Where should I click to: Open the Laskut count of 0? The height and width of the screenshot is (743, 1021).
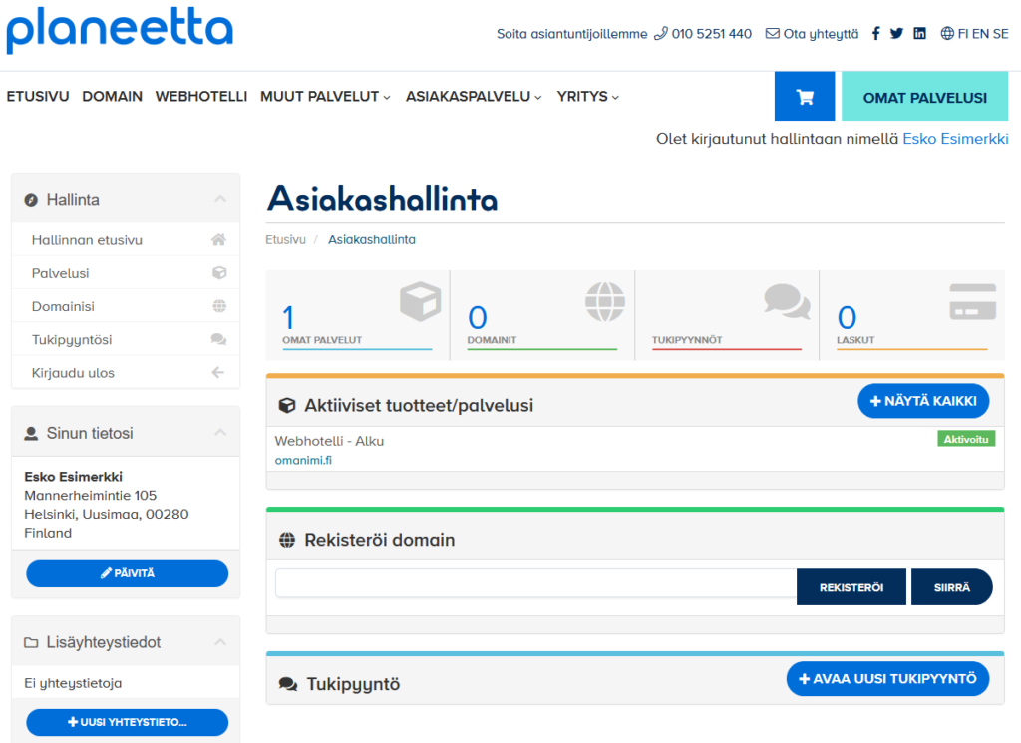pyautogui.click(x=847, y=318)
